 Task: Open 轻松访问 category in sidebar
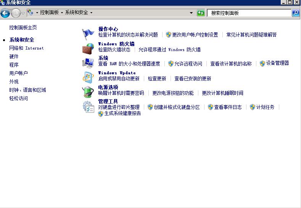point(18,99)
